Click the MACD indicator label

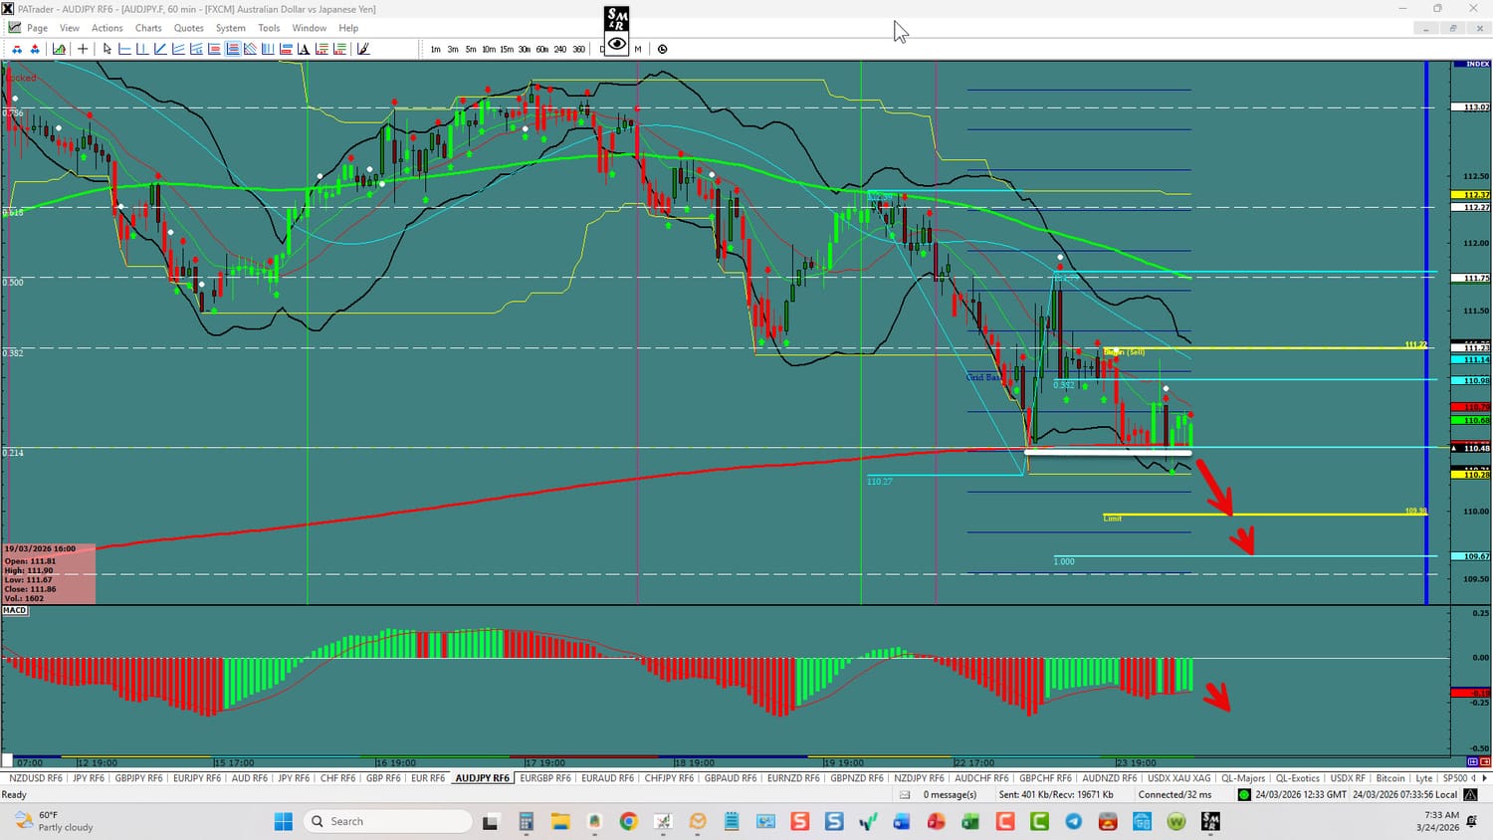click(15, 611)
